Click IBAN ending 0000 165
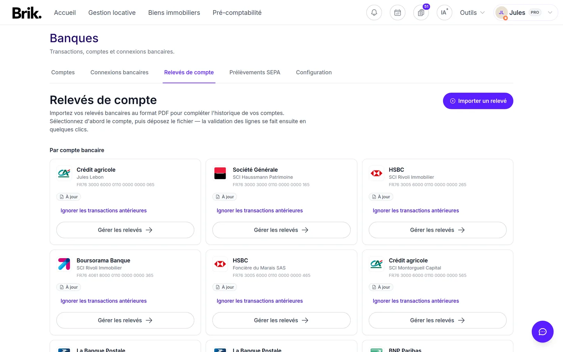563x352 pixels. (x=271, y=185)
